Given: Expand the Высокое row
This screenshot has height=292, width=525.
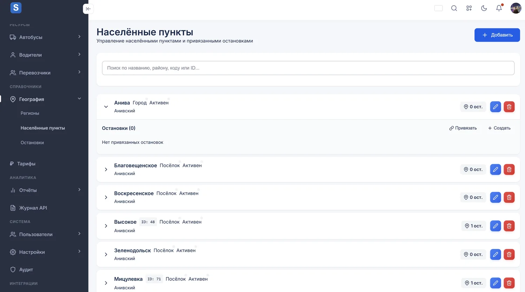Looking at the screenshot, I should click(106, 226).
